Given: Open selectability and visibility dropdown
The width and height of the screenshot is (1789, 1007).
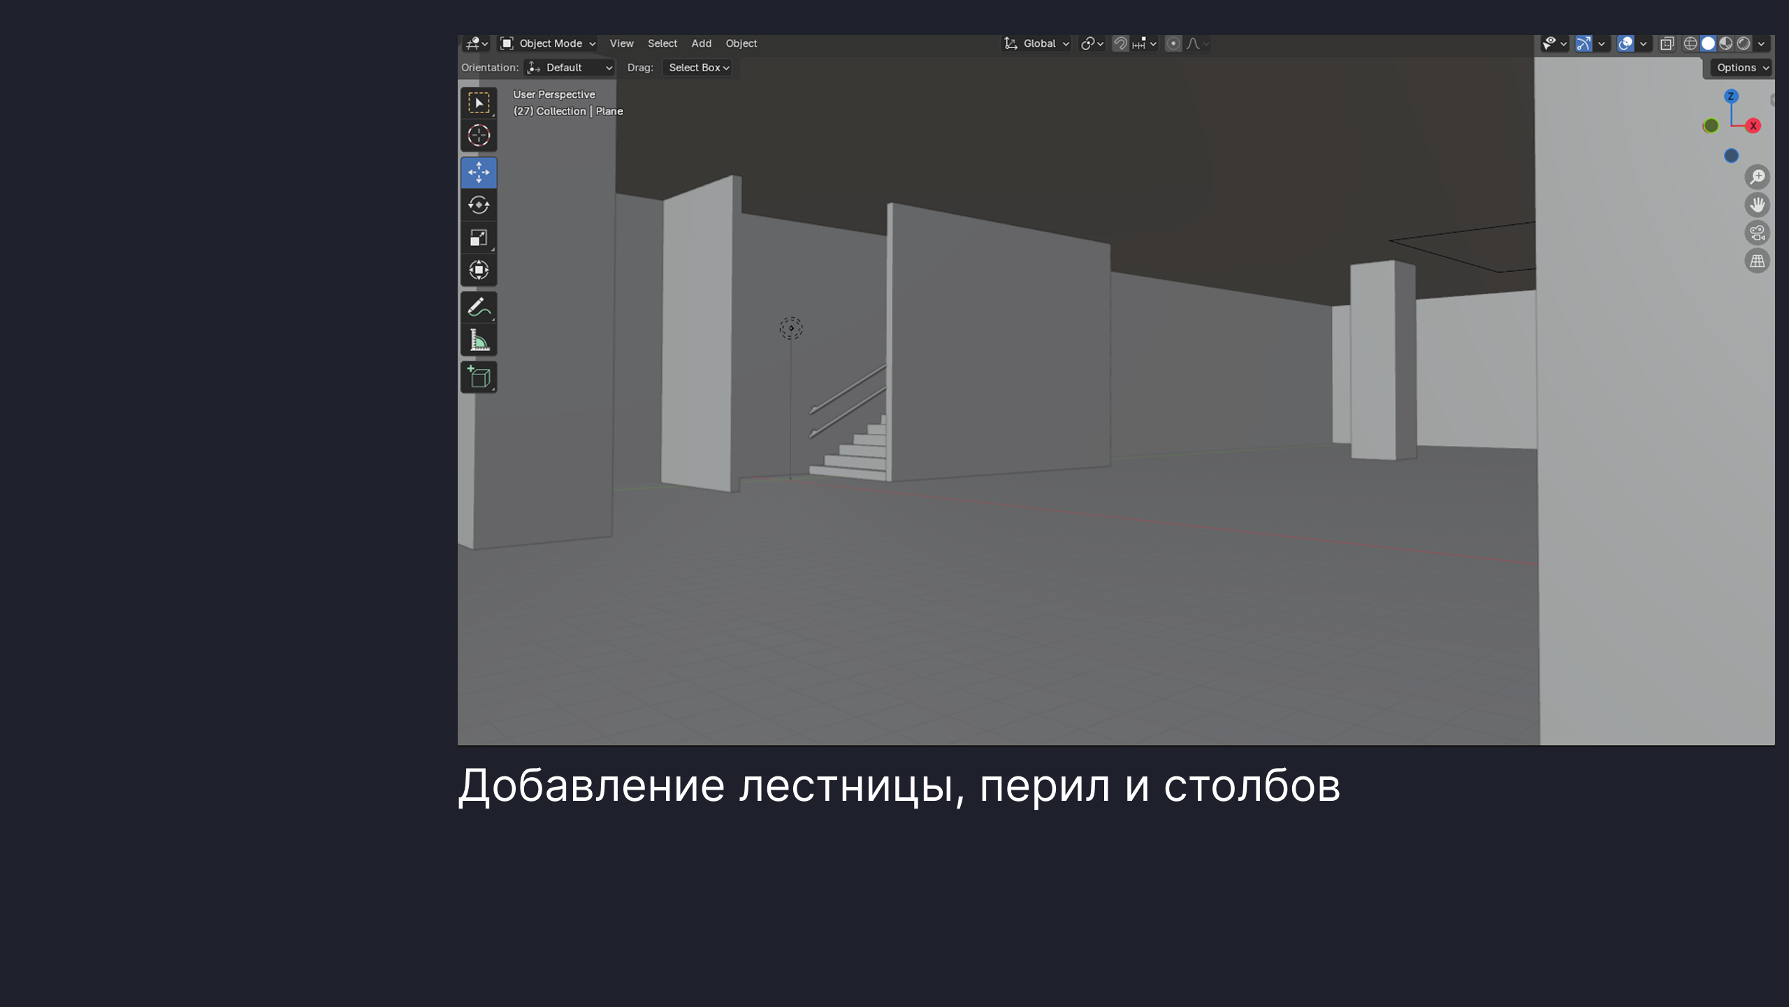Looking at the screenshot, I should [x=1555, y=43].
